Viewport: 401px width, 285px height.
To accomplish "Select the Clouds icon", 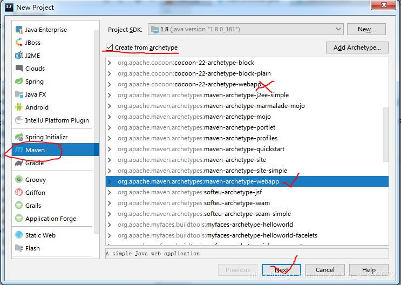I will click(x=19, y=69).
